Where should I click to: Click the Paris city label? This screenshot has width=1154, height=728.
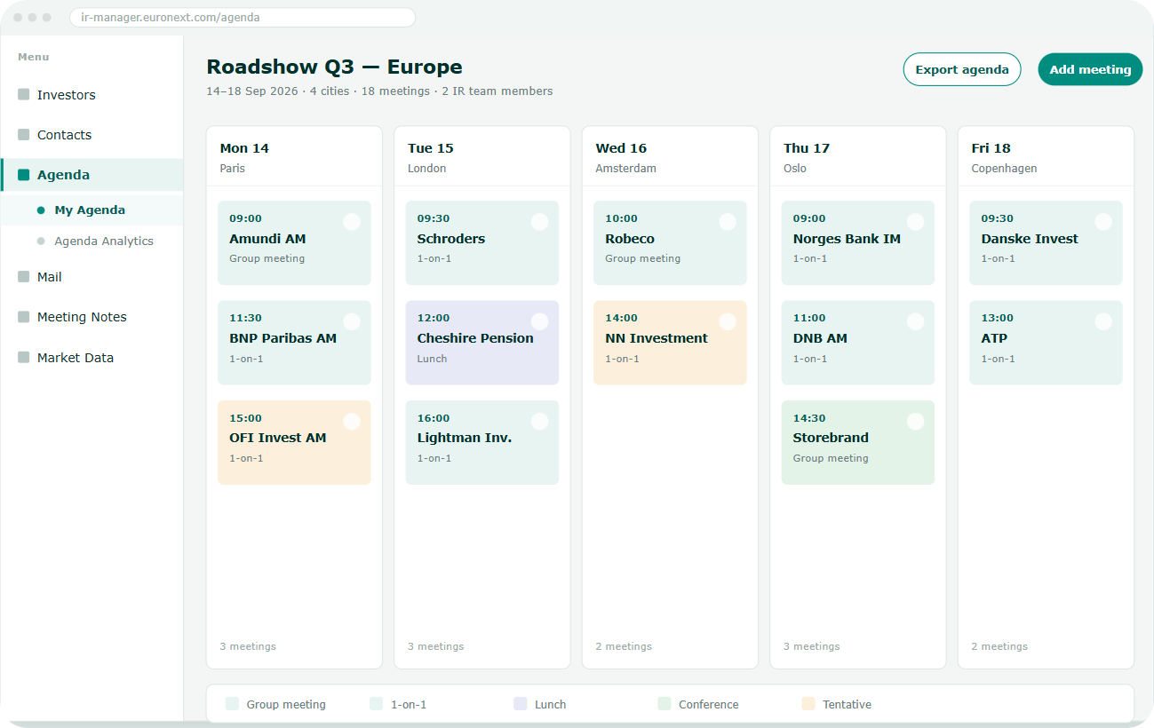click(x=233, y=169)
